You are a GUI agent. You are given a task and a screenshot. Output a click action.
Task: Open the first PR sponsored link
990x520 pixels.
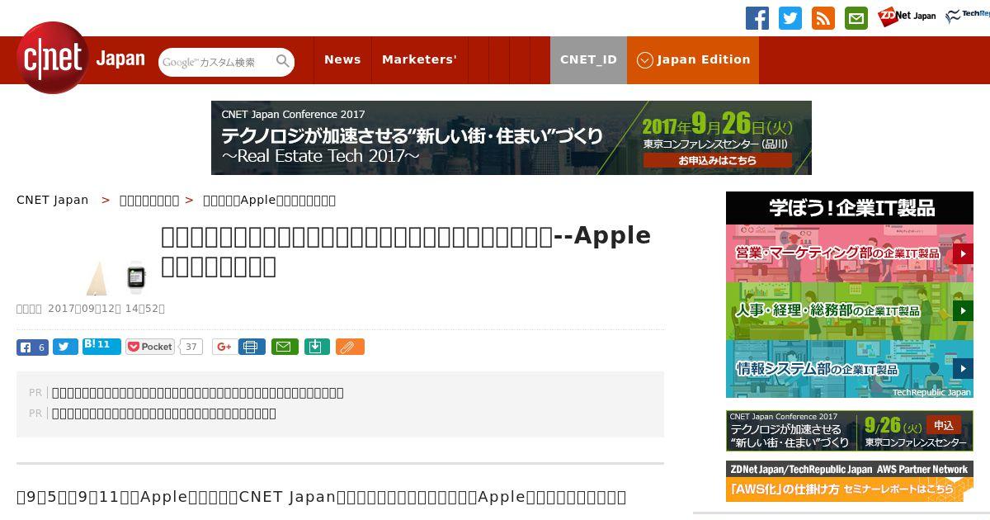click(198, 393)
